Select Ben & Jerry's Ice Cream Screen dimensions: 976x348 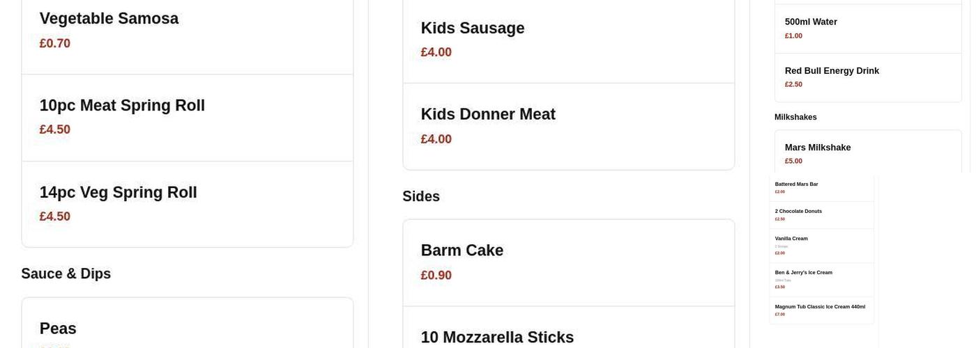point(821,279)
